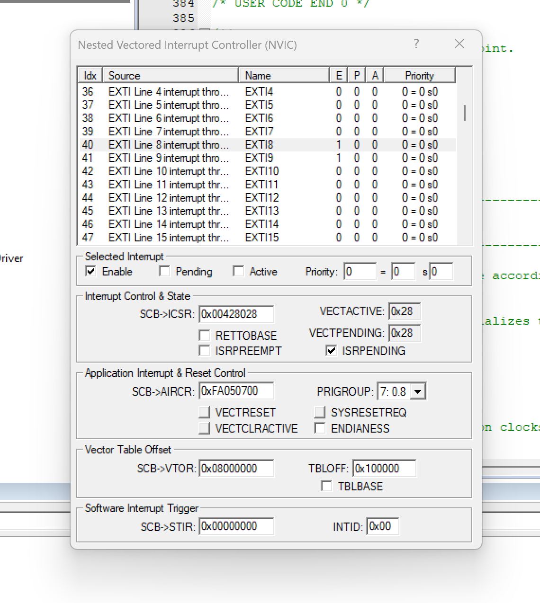Click the Priority input box

[x=360, y=271]
